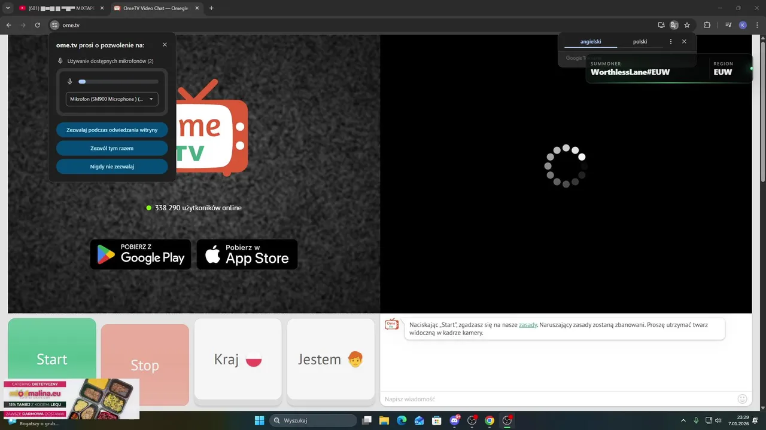Open Microsoft Edge from the taskbar
The height and width of the screenshot is (430, 766).
pos(402,420)
